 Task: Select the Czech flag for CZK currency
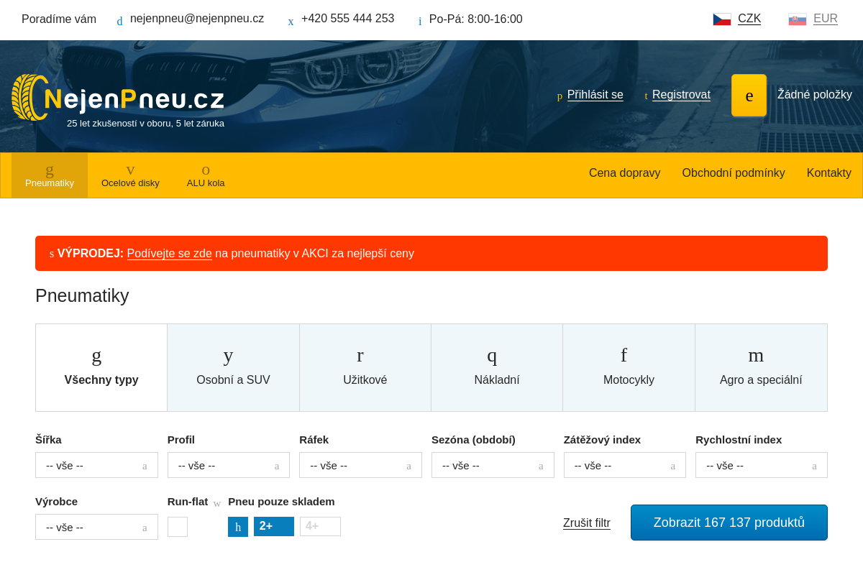(x=722, y=19)
